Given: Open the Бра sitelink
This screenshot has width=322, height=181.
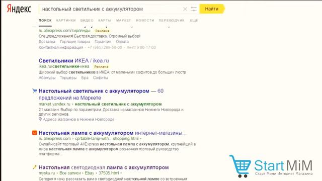Looking at the screenshot, I should [x=85, y=78].
